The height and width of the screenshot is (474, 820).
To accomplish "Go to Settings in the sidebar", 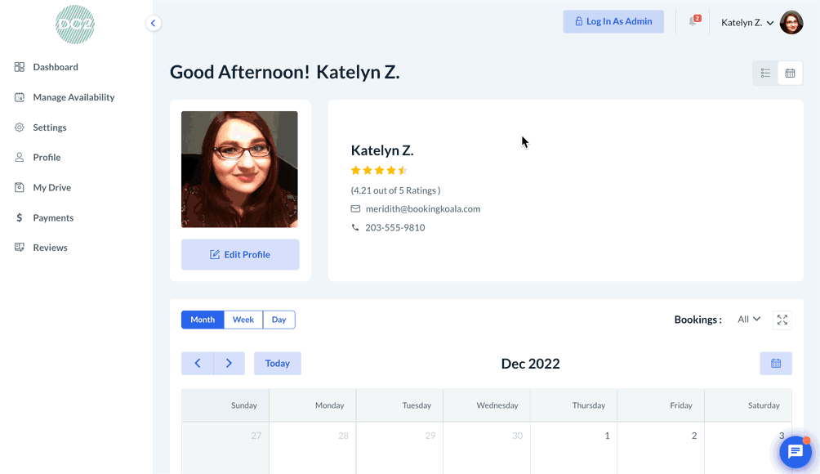I will [x=50, y=127].
